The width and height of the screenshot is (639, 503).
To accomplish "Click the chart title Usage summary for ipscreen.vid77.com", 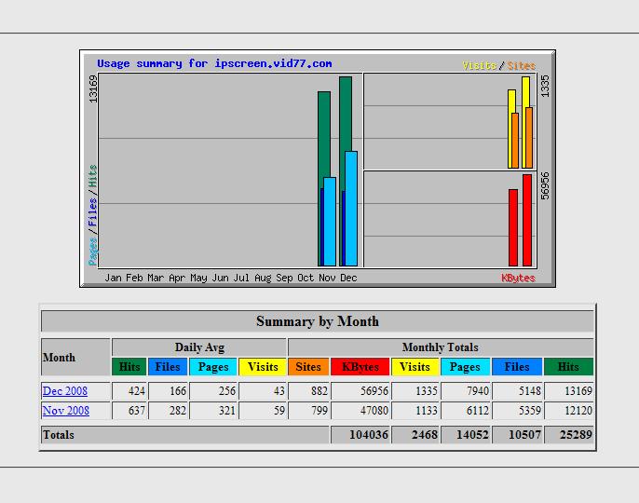I will pos(214,63).
